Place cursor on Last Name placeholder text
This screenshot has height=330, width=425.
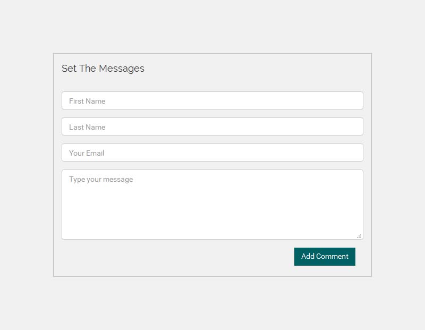click(87, 127)
